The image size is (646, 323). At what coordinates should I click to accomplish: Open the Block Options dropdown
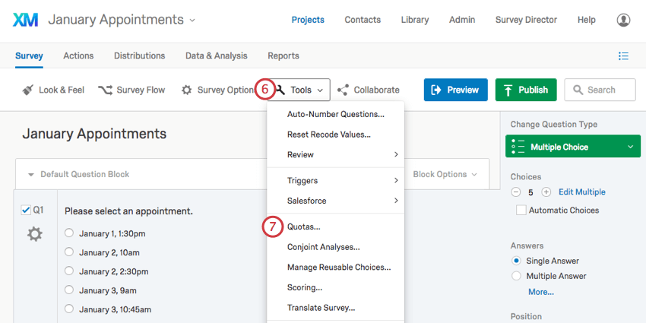(445, 174)
